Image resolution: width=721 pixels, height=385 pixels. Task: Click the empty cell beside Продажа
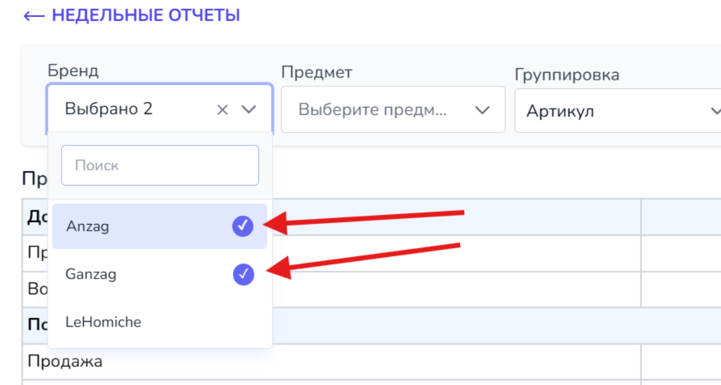click(x=680, y=362)
